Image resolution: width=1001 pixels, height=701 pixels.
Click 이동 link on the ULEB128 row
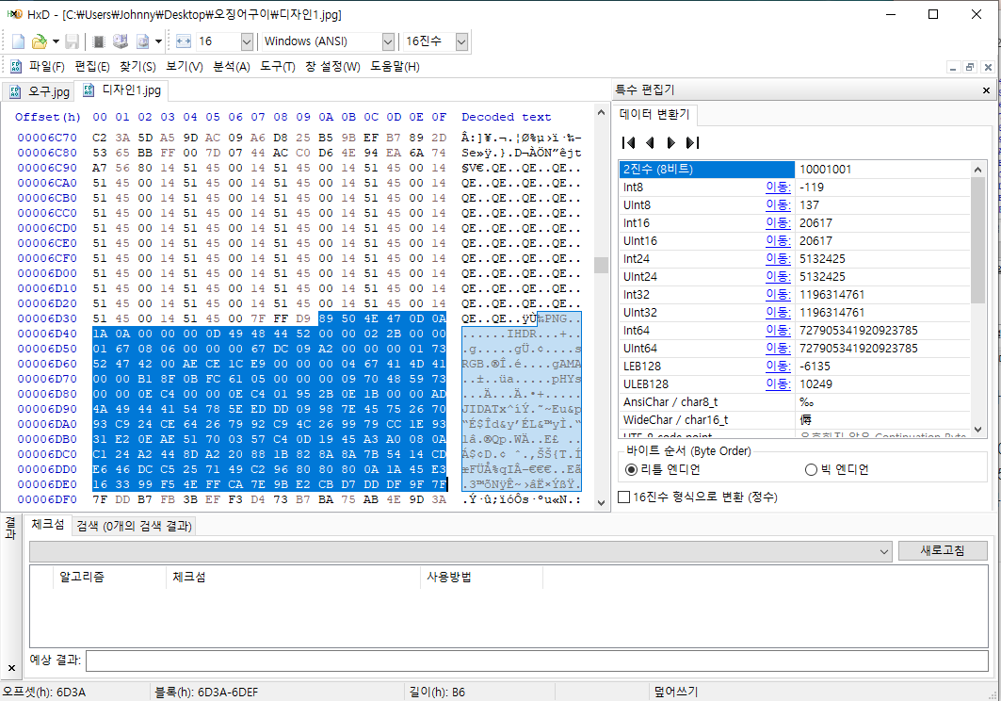coord(778,384)
